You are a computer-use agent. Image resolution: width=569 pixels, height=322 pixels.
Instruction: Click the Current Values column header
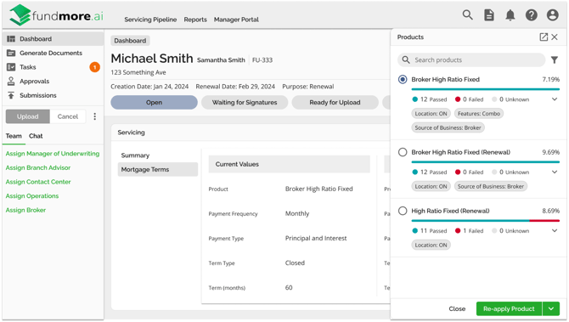point(290,164)
